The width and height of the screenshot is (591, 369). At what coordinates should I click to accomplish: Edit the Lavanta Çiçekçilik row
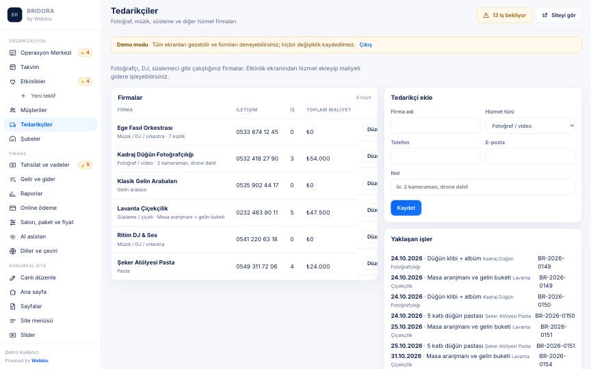pos(371,210)
